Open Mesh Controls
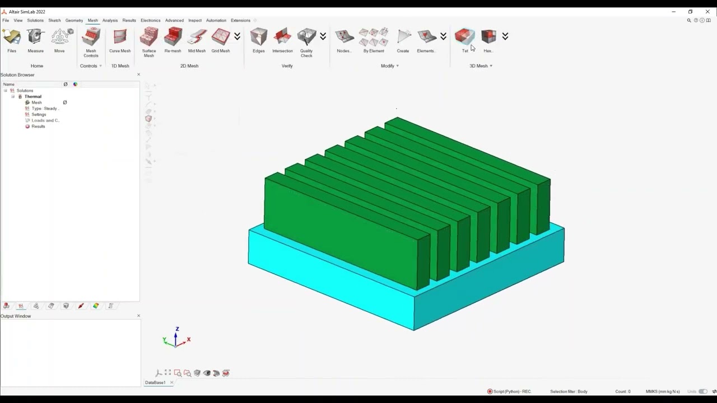 (x=91, y=43)
